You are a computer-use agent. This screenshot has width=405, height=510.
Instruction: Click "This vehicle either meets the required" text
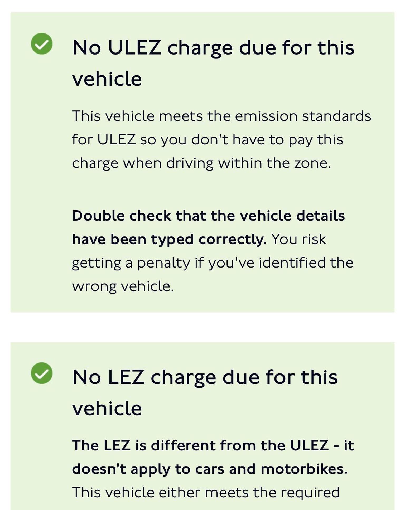[206, 492]
